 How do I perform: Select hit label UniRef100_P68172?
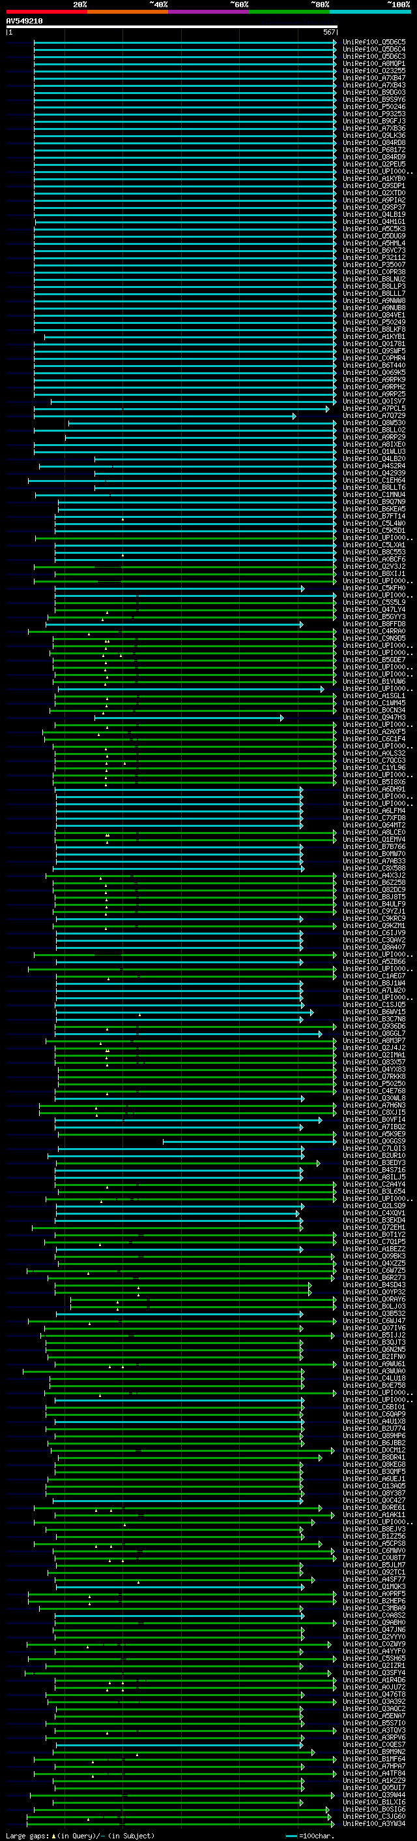374,150
